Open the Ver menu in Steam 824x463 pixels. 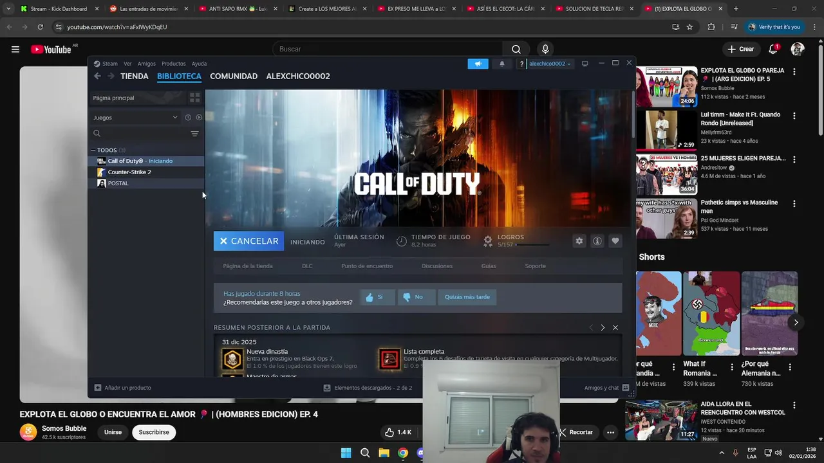[x=127, y=64]
